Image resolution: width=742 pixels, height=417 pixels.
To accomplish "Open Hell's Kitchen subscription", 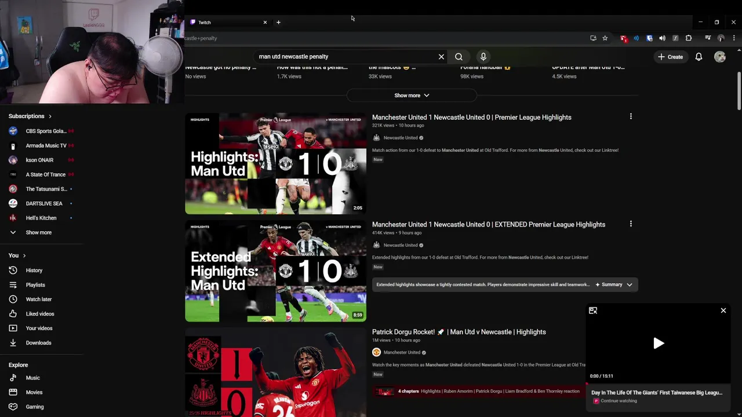I will (42, 218).
